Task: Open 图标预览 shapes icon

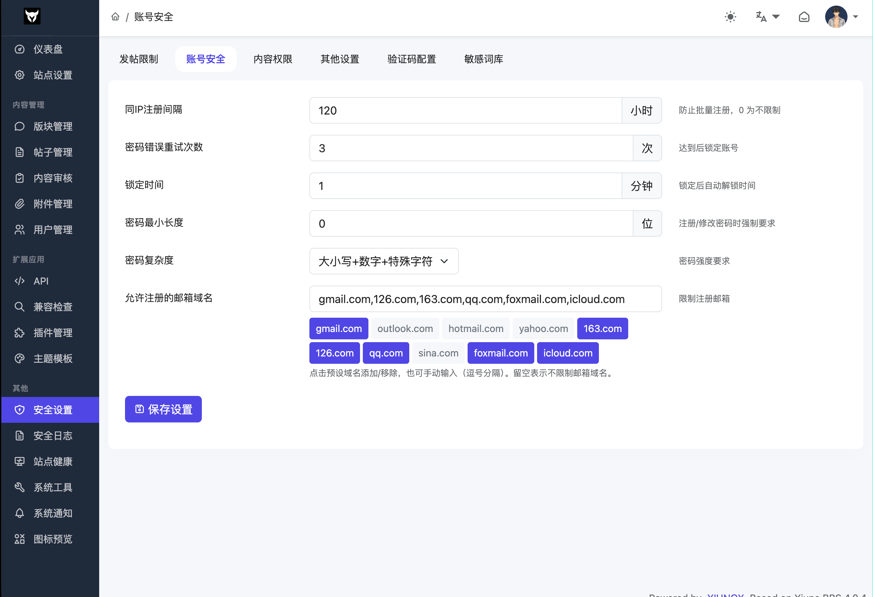Action: click(x=20, y=539)
